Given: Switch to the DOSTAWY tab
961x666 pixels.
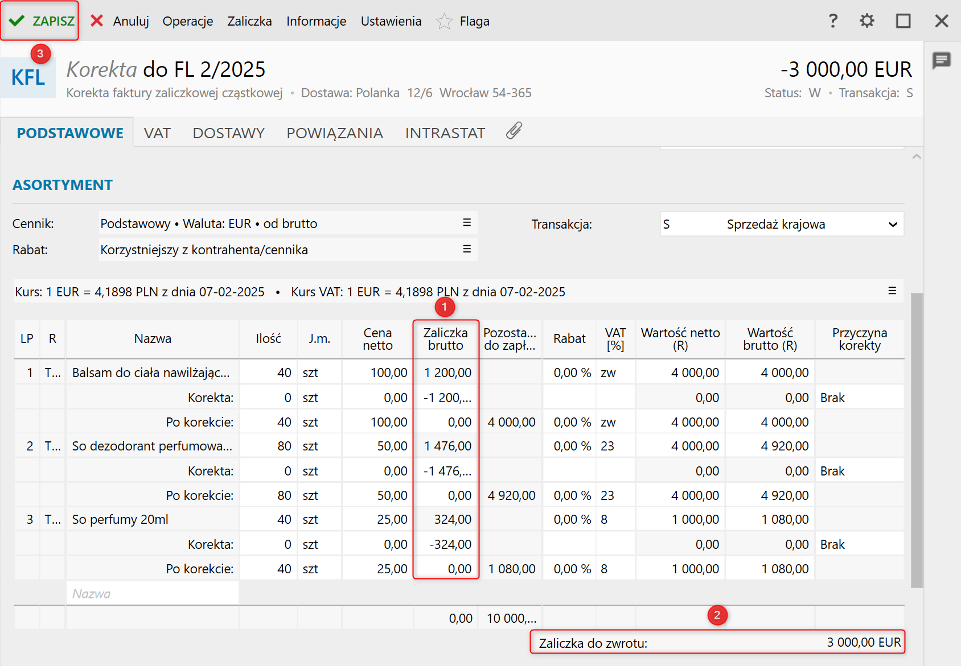Looking at the screenshot, I should [229, 133].
